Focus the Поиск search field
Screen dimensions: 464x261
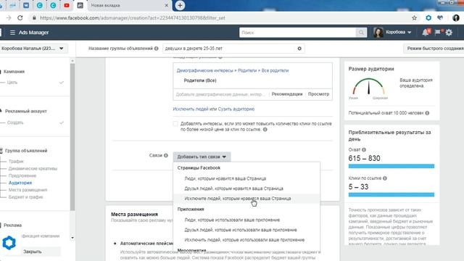pyautogui.click(x=298, y=33)
